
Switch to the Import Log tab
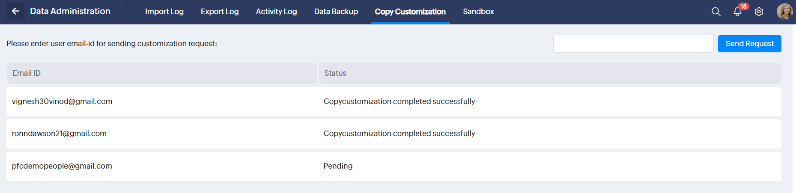164,12
